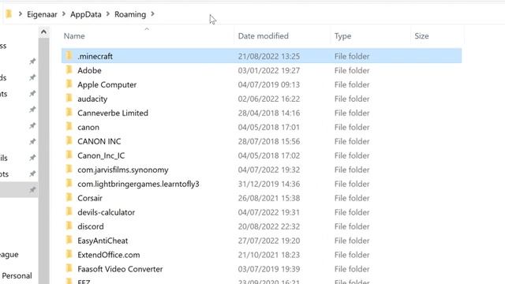This screenshot has height=284, width=505.
Task: Click the 02/06/2022 16:22 date cell
Action: point(269,99)
